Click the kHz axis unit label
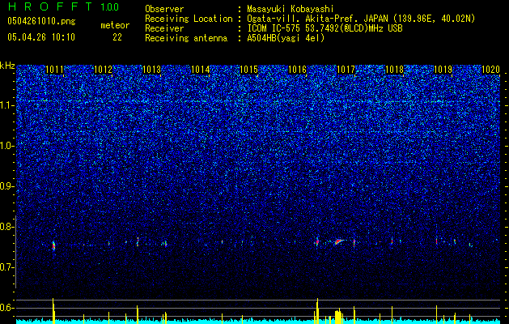The width and height of the screenshot is (509, 324). click(7, 66)
